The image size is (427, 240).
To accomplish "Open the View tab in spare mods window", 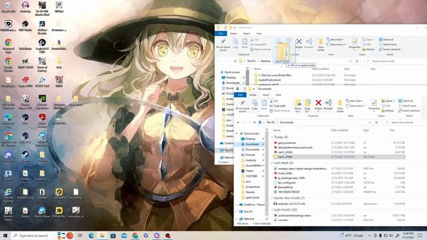I will 259,33.
